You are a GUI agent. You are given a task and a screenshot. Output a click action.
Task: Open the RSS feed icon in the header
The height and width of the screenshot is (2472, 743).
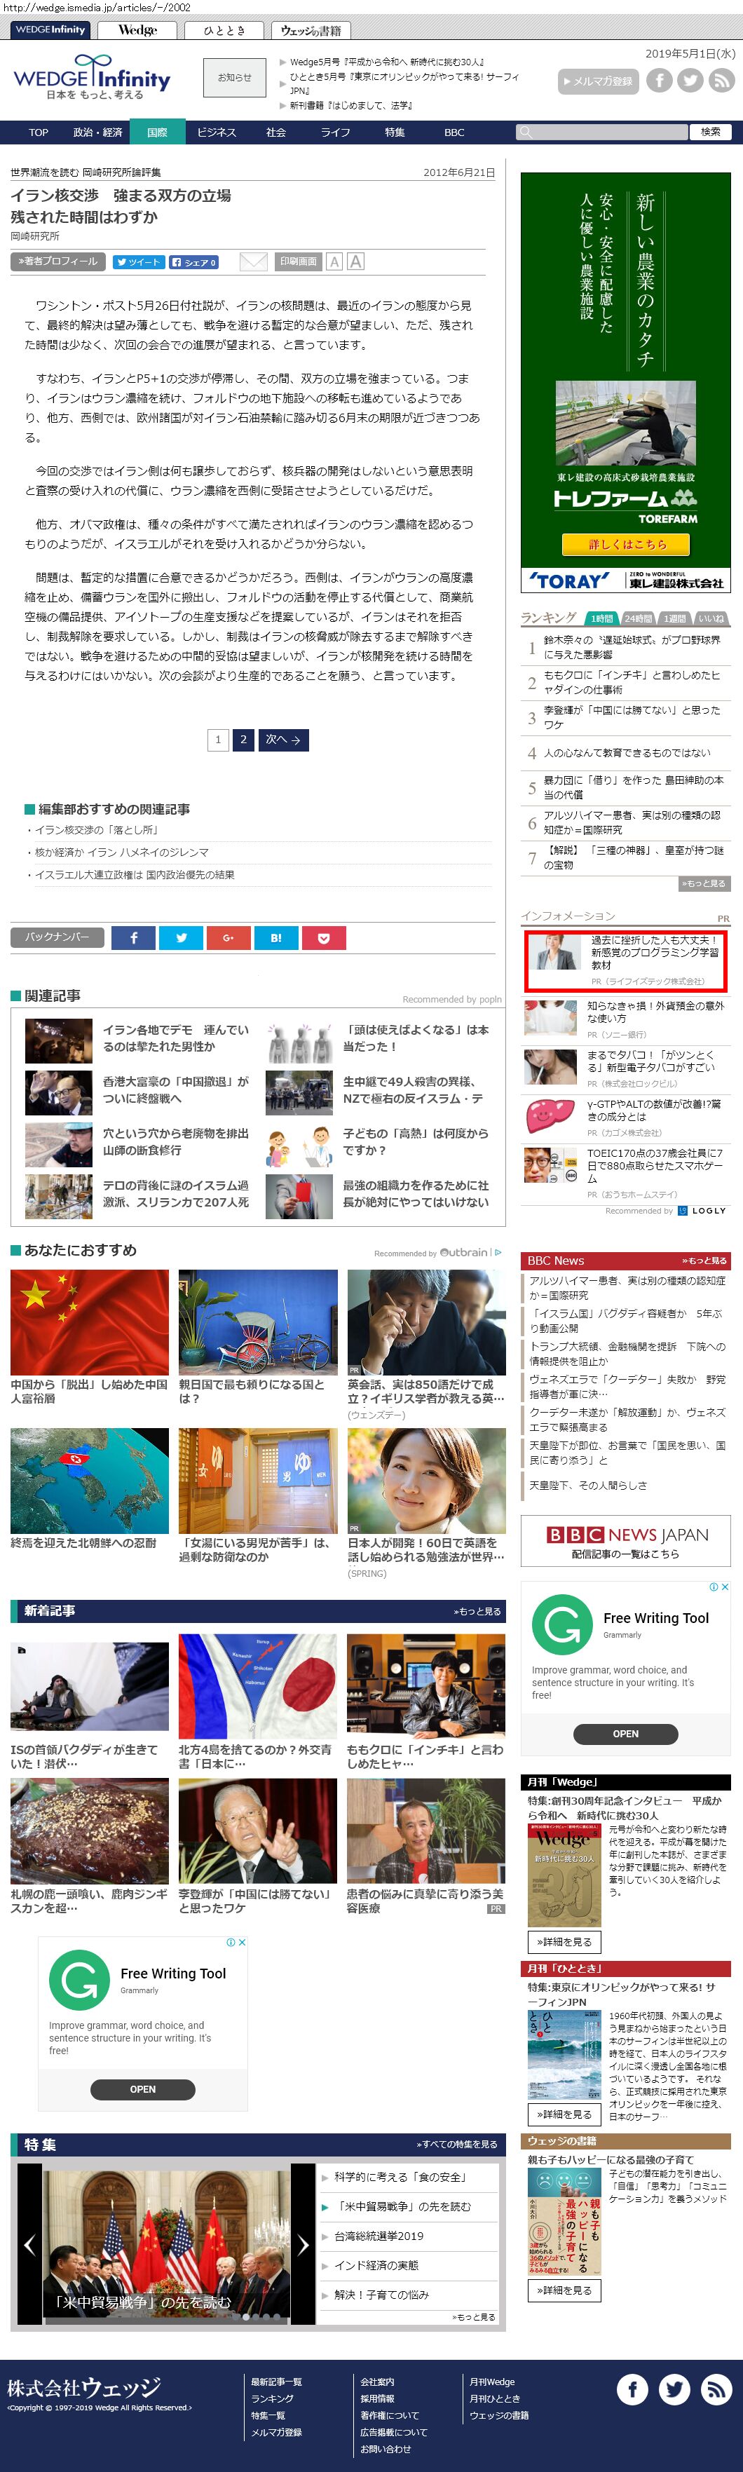tap(721, 81)
